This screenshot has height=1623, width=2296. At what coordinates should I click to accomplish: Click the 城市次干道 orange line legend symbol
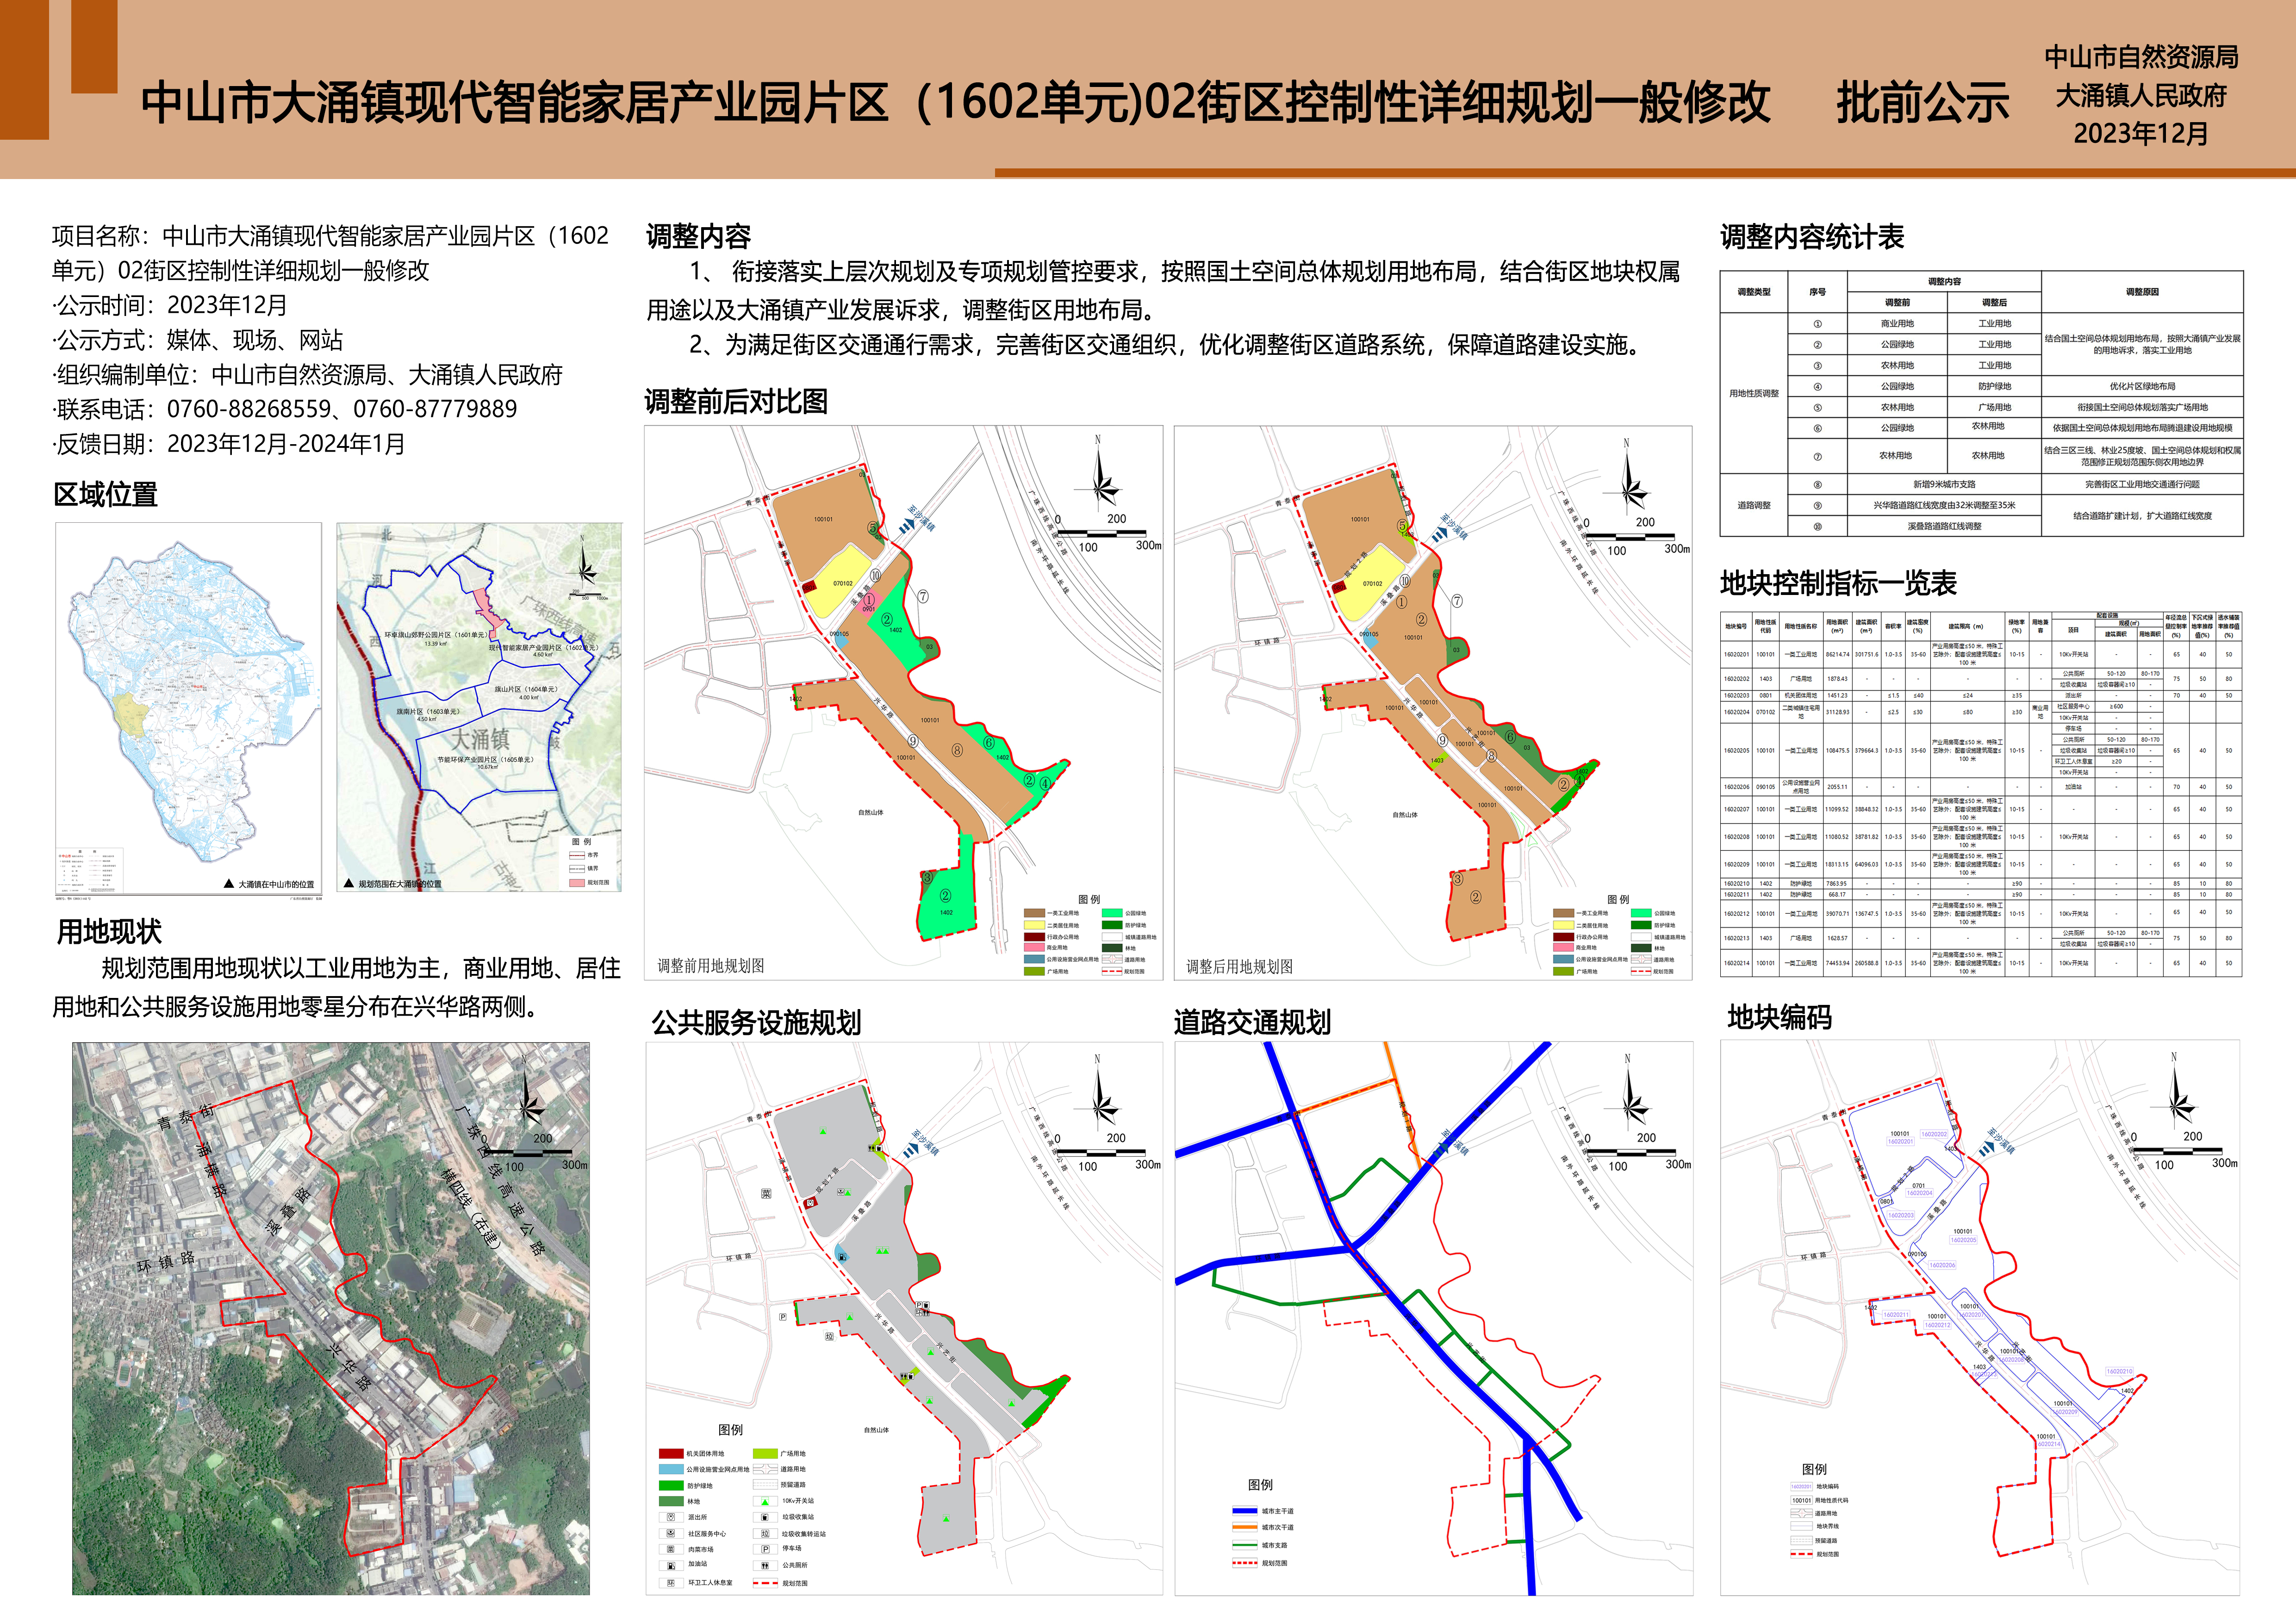[x=1244, y=1527]
